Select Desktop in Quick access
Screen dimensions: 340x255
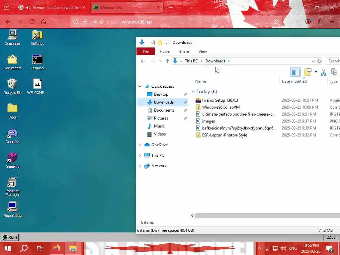(x=161, y=94)
